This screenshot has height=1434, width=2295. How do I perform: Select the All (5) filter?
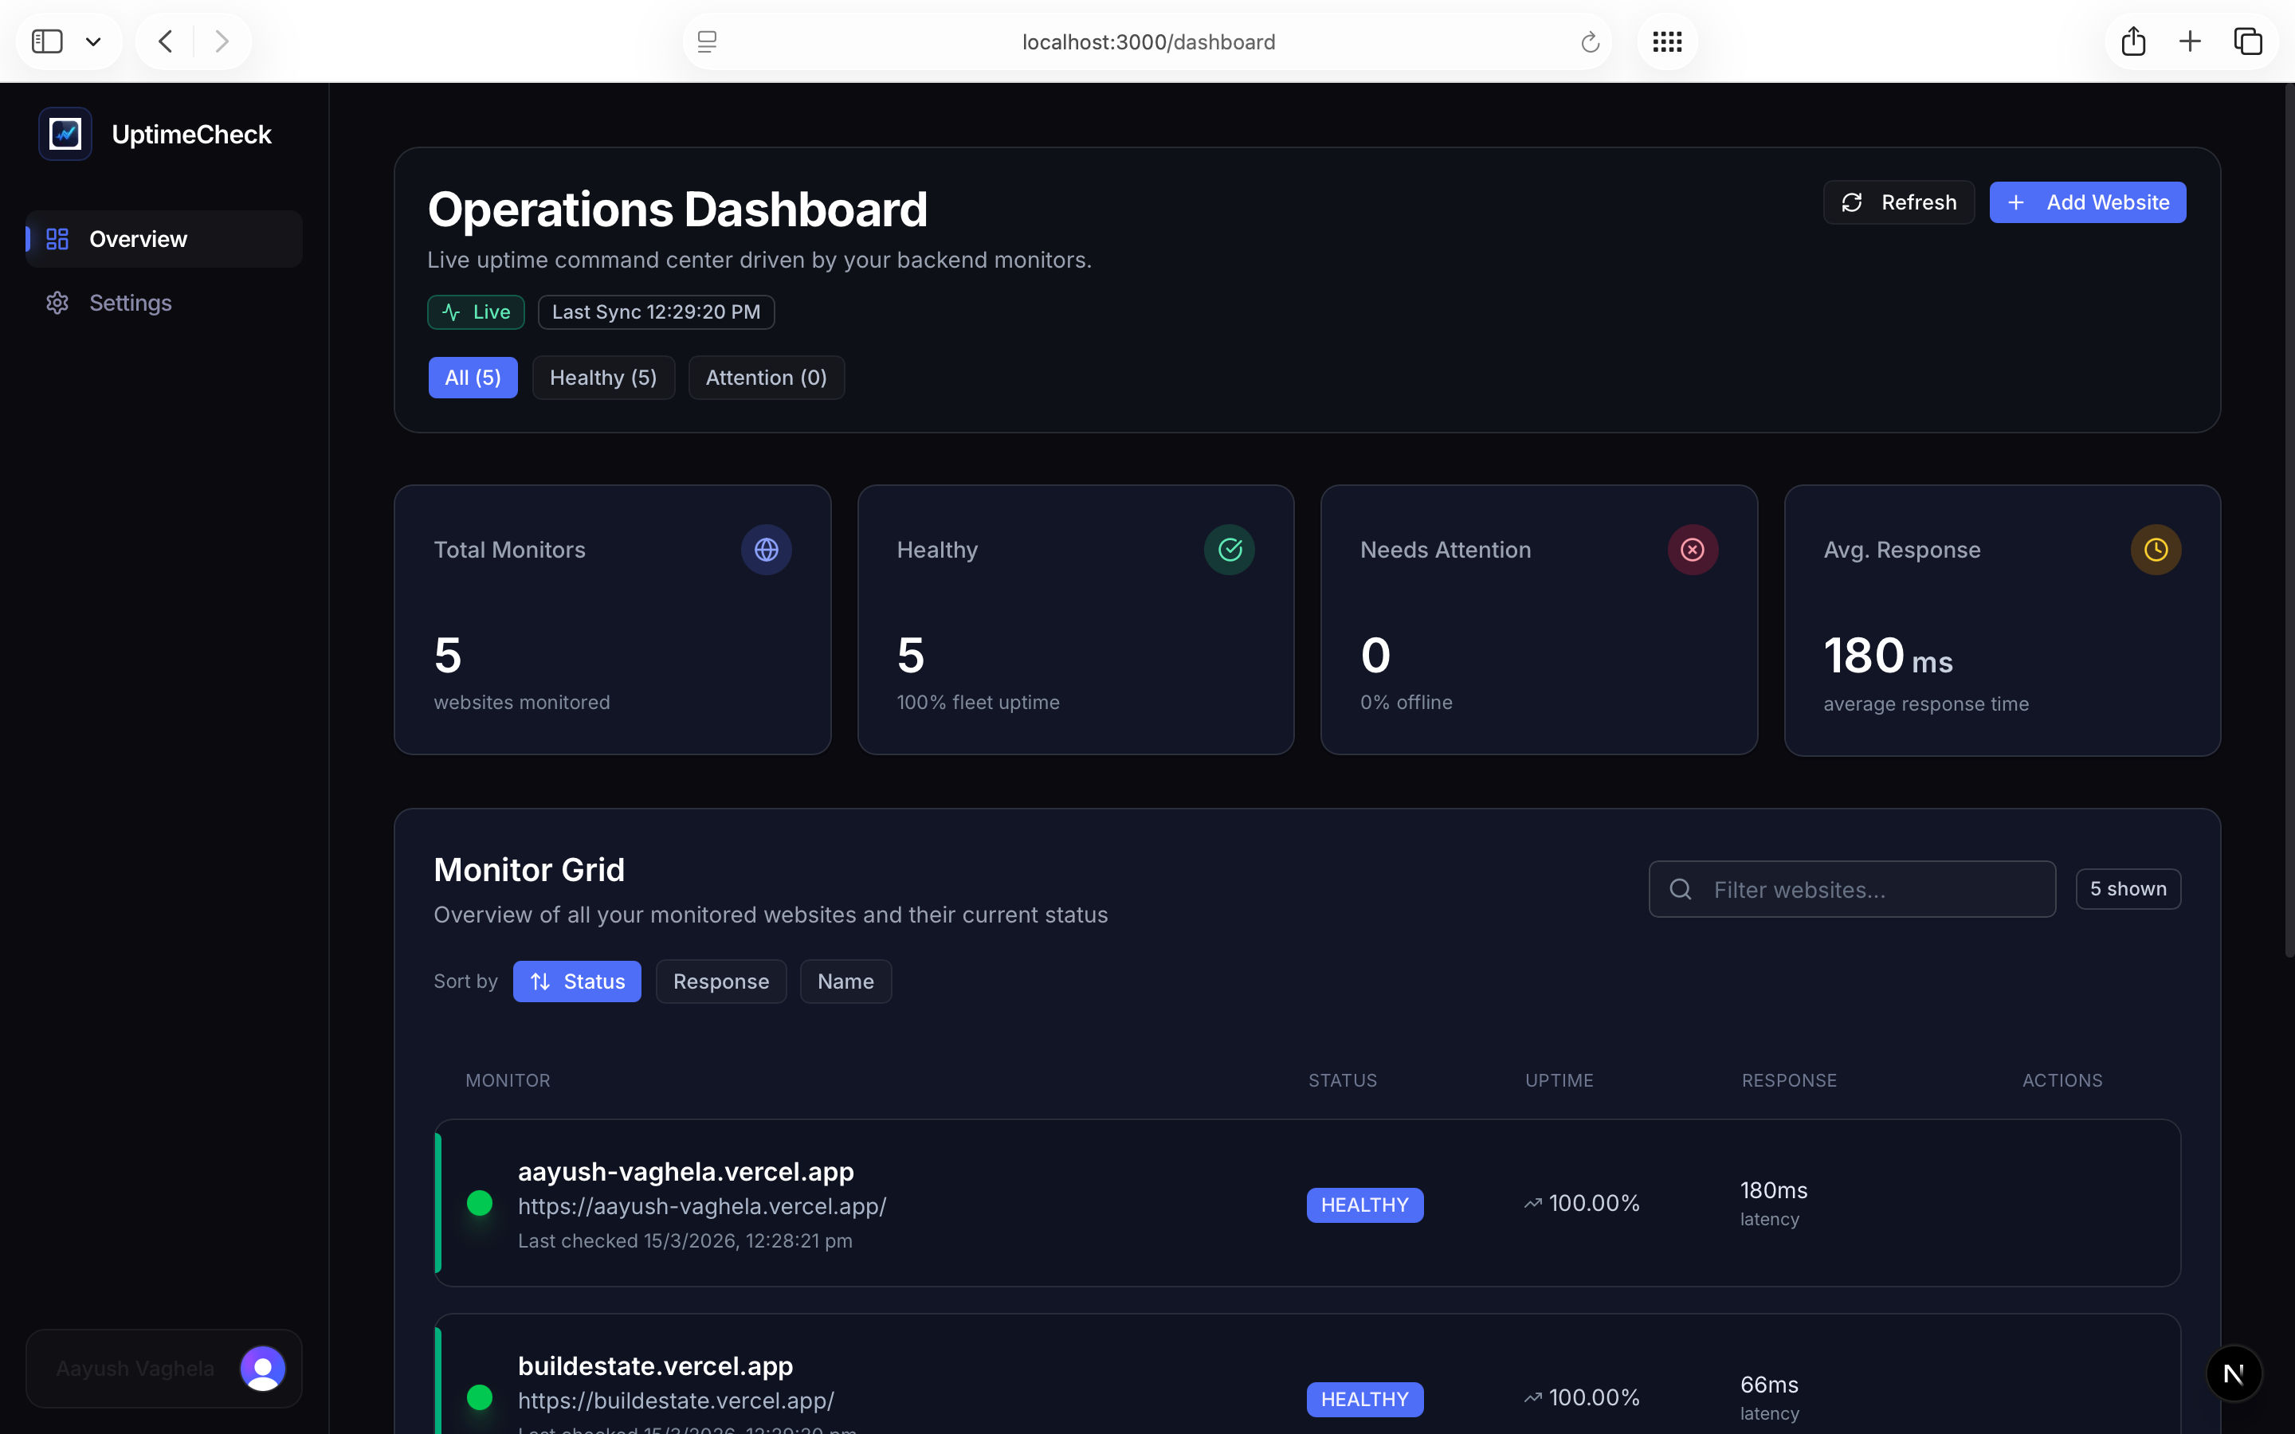click(473, 378)
